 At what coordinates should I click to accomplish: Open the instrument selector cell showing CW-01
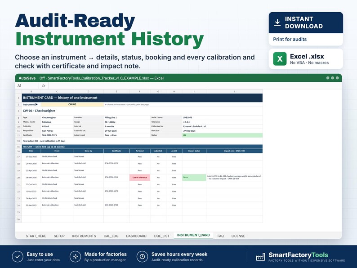[72, 104]
